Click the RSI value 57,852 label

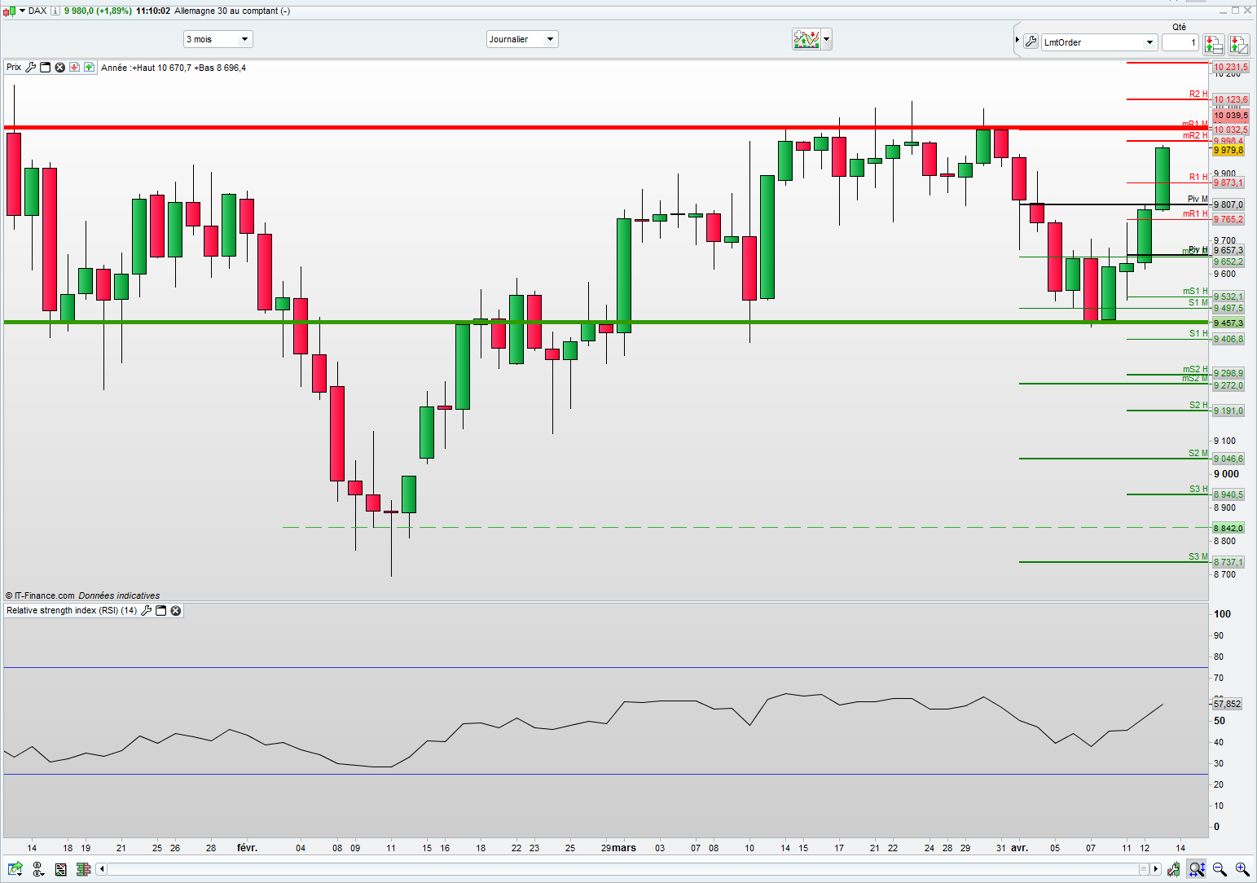tap(1227, 704)
